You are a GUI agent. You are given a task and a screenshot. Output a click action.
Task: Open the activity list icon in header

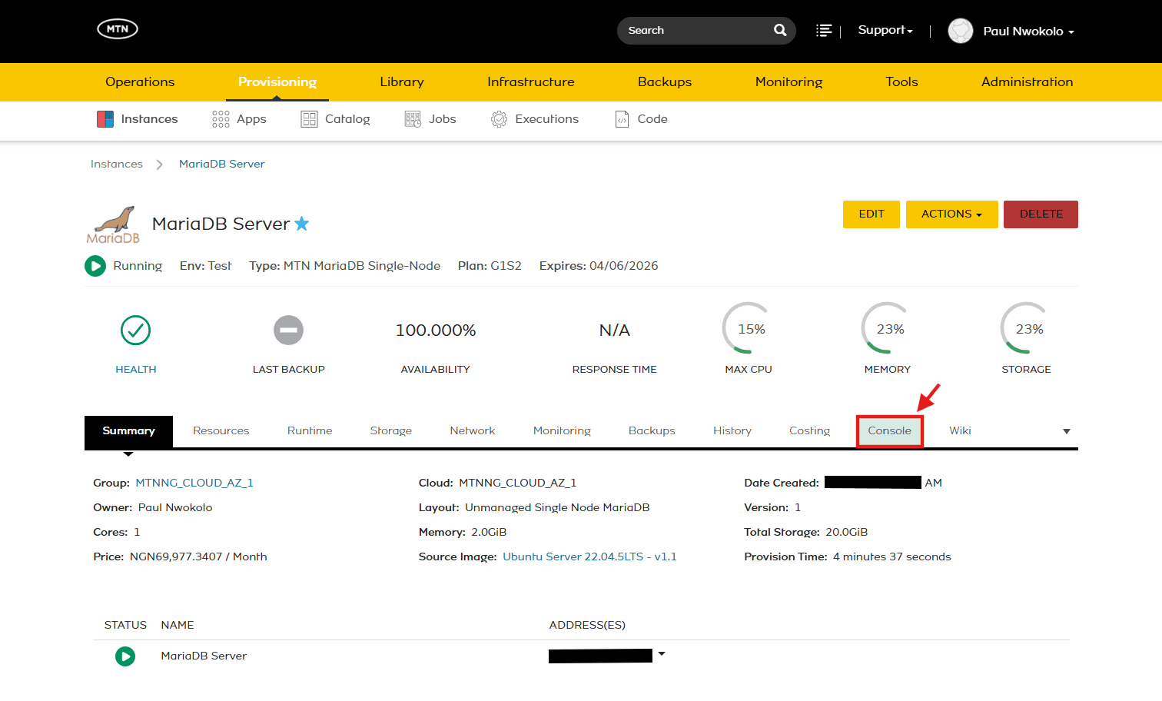click(824, 31)
